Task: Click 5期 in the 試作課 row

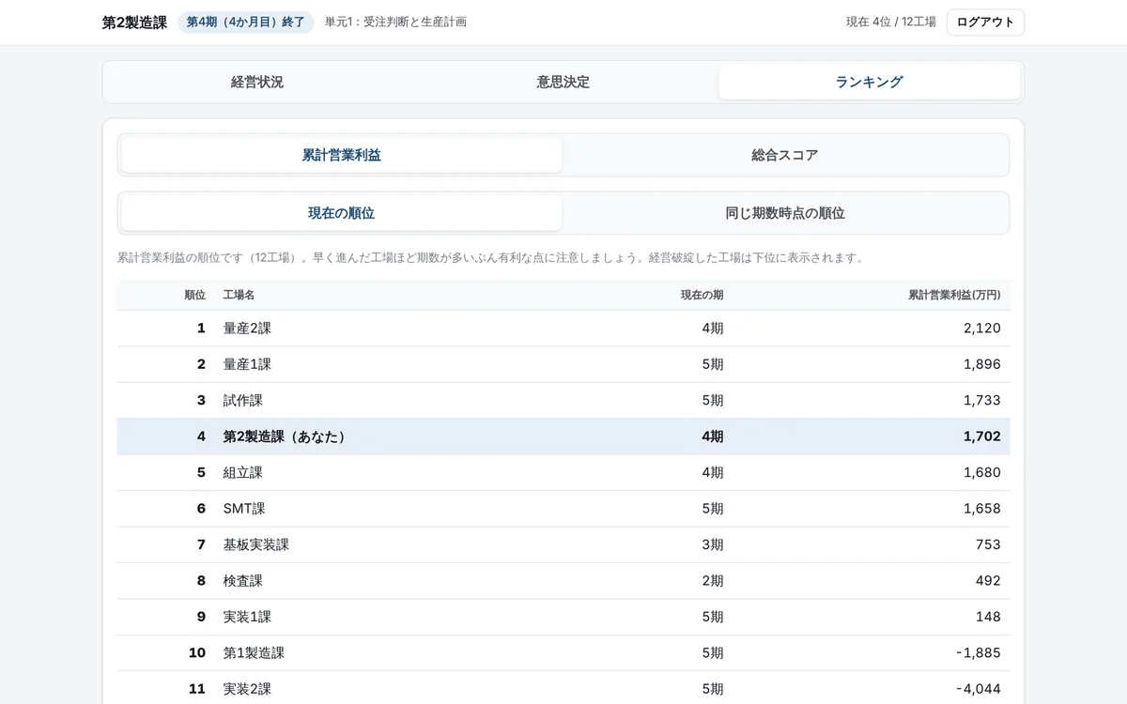Action: pos(713,401)
